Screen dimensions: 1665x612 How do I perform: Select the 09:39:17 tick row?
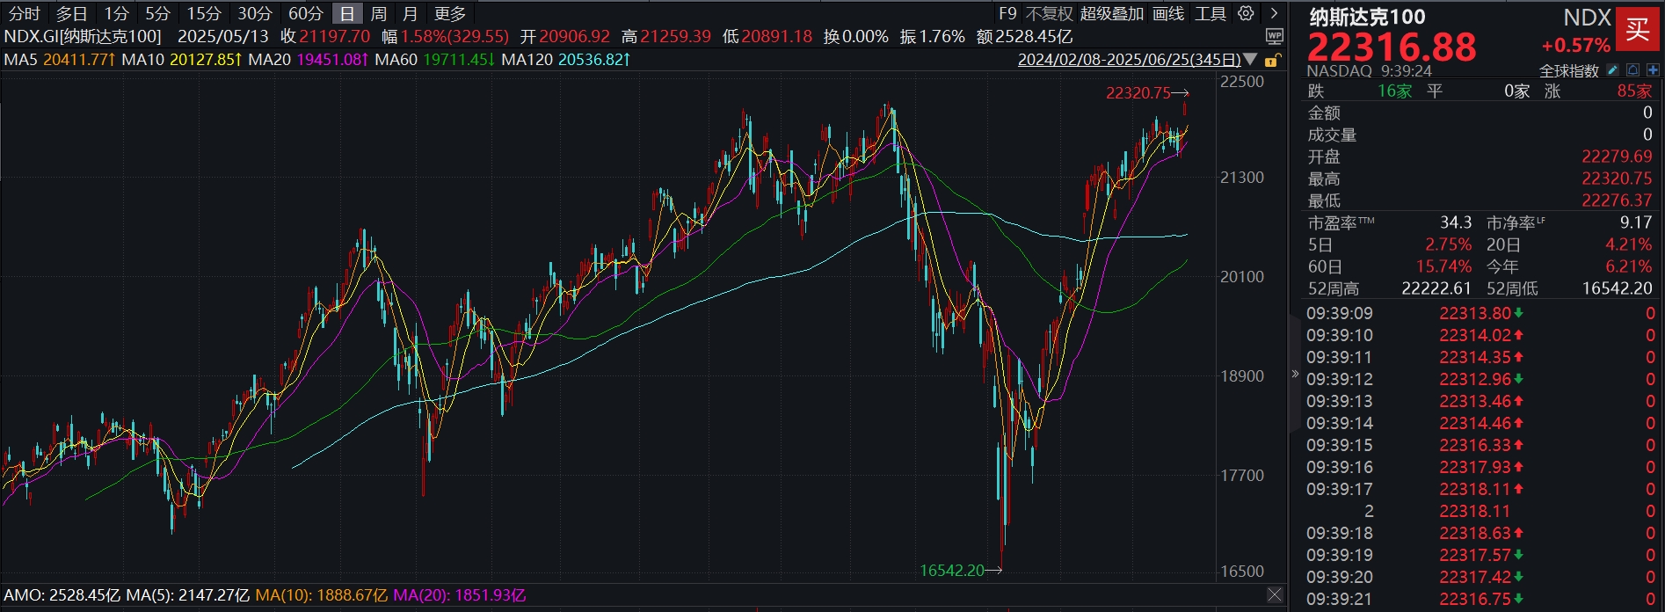click(x=1480, y=489)
